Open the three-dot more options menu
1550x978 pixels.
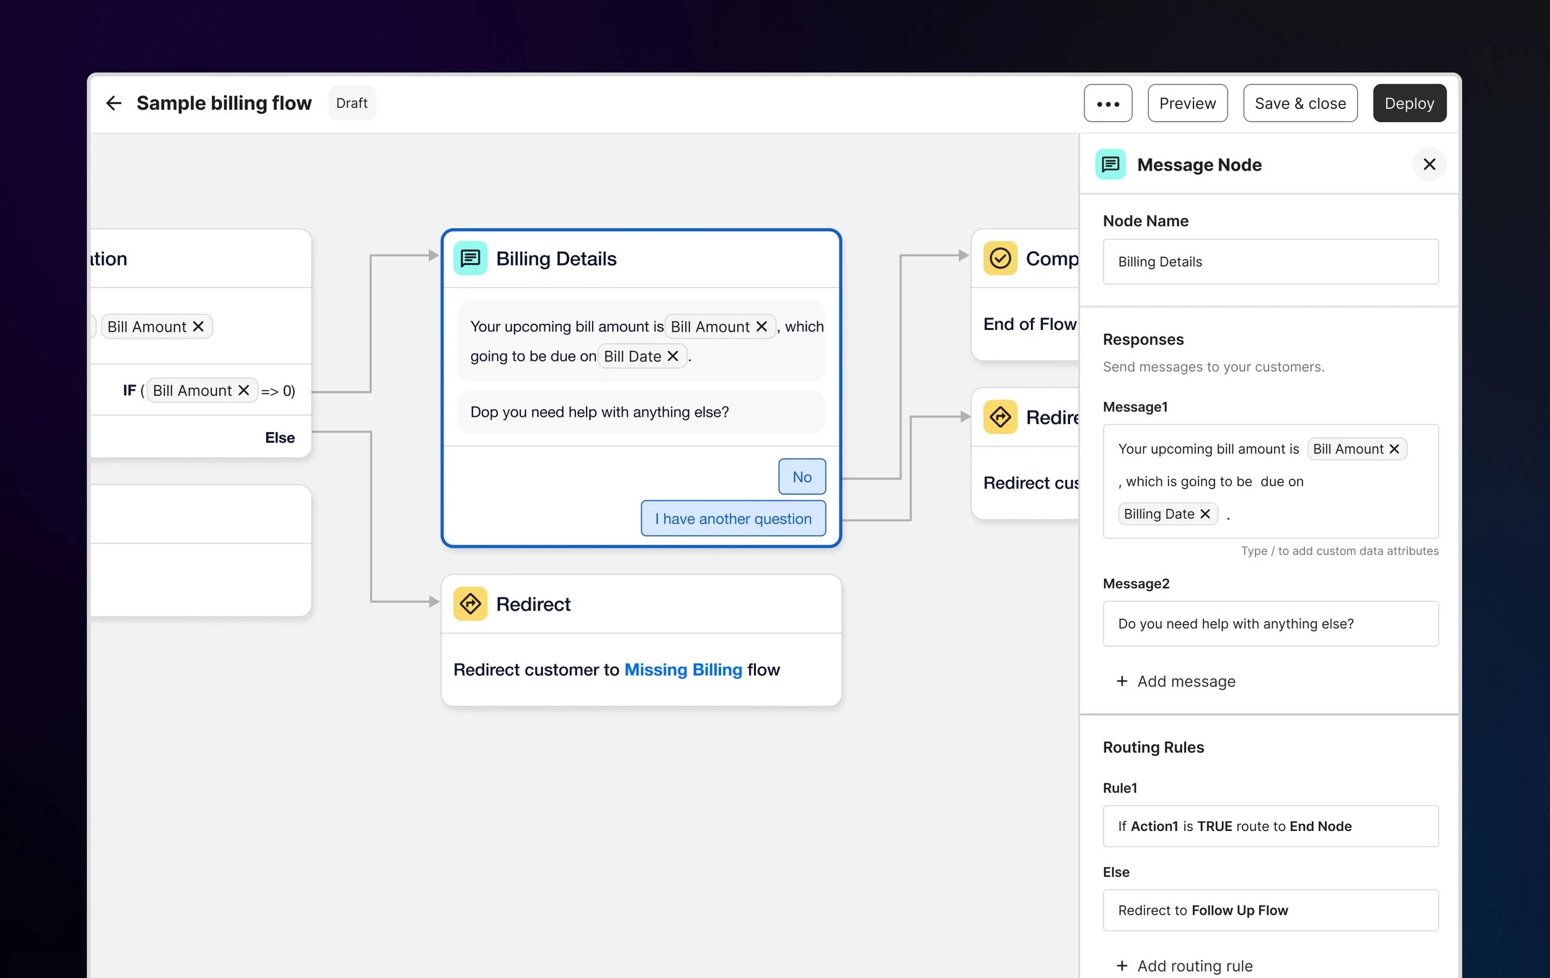(x=1108, y=103)
